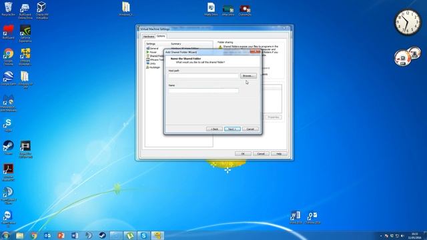The width and height of the screenshot is (427, 240).
Task: Click the Browse button for host path
Action: point(248,75)
